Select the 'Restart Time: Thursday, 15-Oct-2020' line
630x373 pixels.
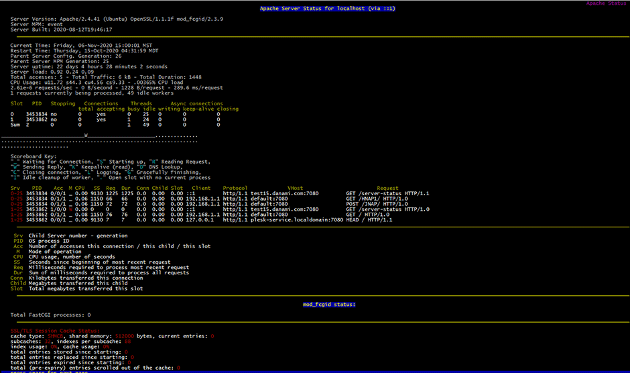(x=84, y=51)
